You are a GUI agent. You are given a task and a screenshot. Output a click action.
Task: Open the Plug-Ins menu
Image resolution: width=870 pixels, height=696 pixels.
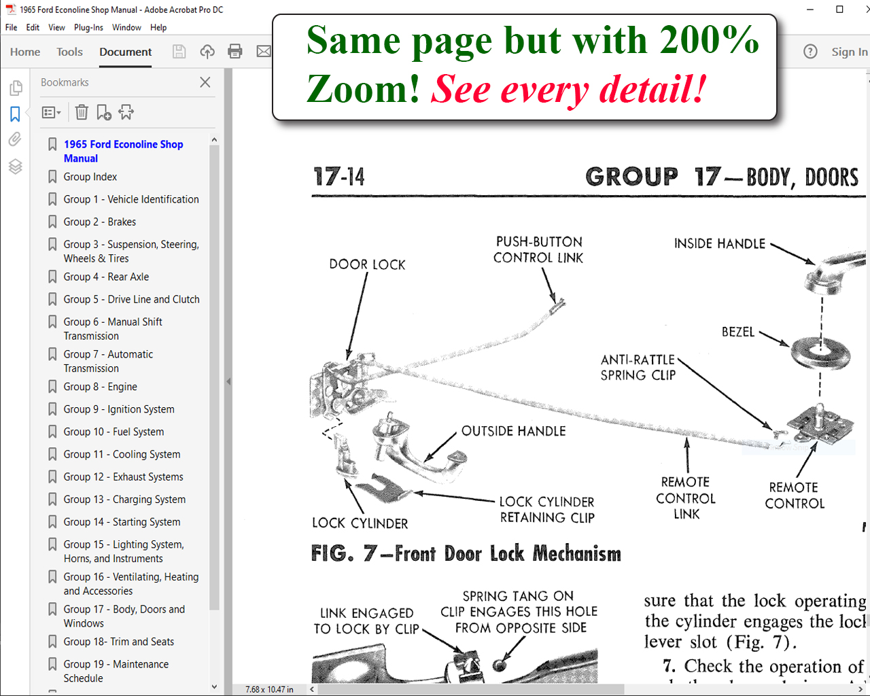coord(88,28)
